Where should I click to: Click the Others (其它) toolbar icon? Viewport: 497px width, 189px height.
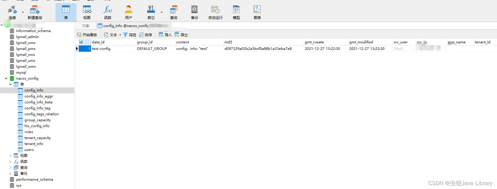click(151, 12)
